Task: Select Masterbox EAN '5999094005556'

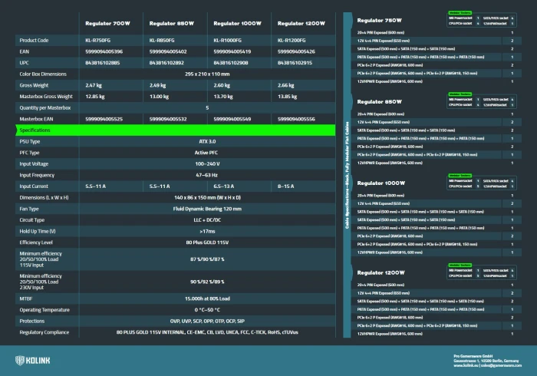Action: pyautogui.click(x=296, y=119)
